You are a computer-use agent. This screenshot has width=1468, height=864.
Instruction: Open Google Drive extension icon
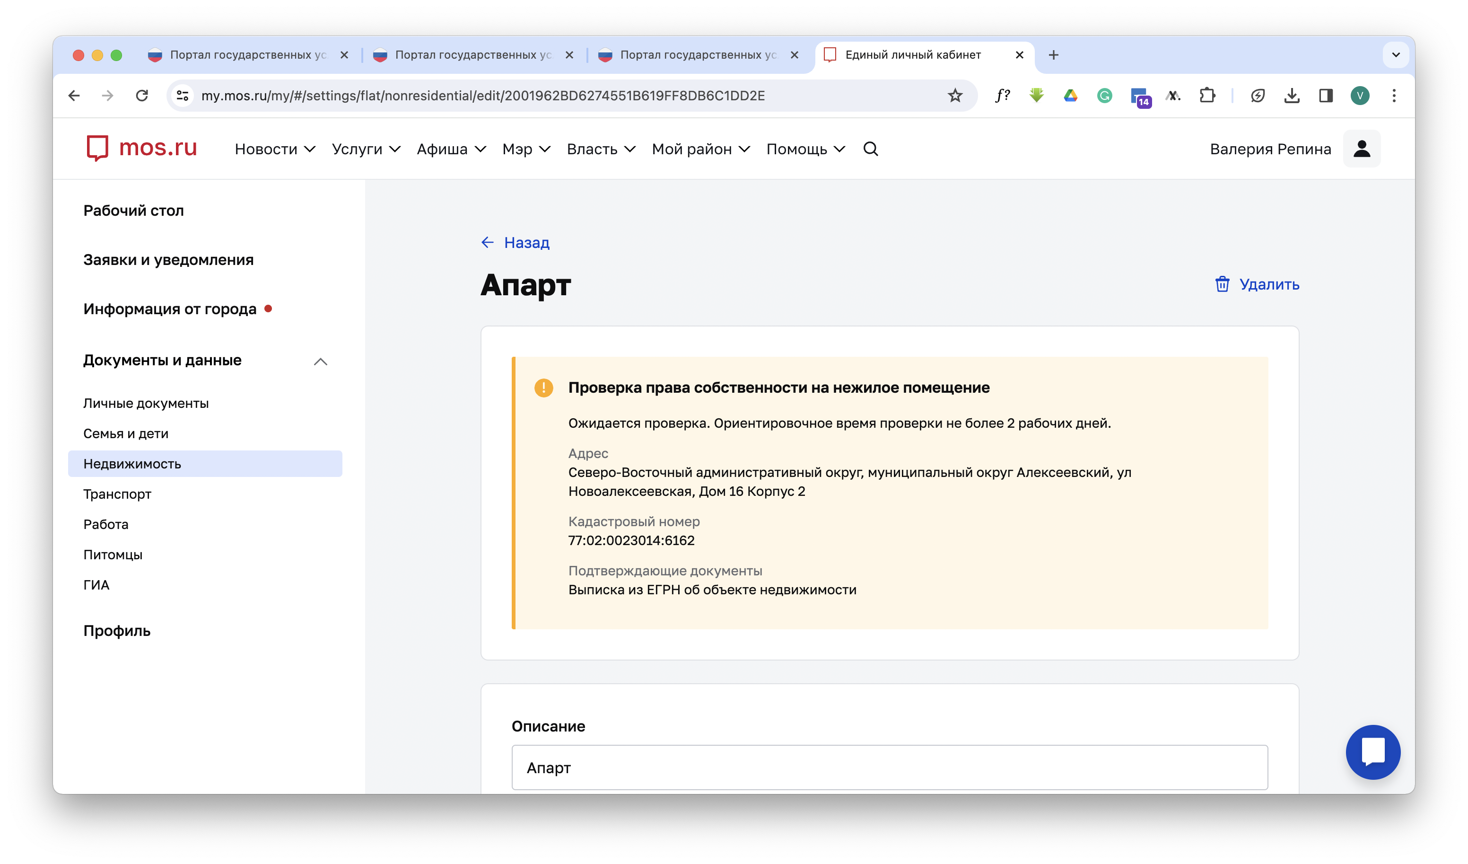coord(1071,96)
